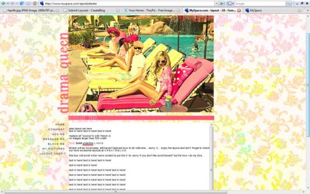Click the MESSAGE ME link
This screenshot has height=194, width=310.
click(54, 139)
